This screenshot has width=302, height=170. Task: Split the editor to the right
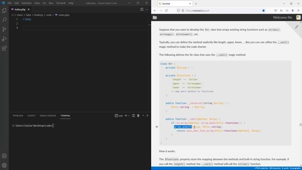coord(142,9)
